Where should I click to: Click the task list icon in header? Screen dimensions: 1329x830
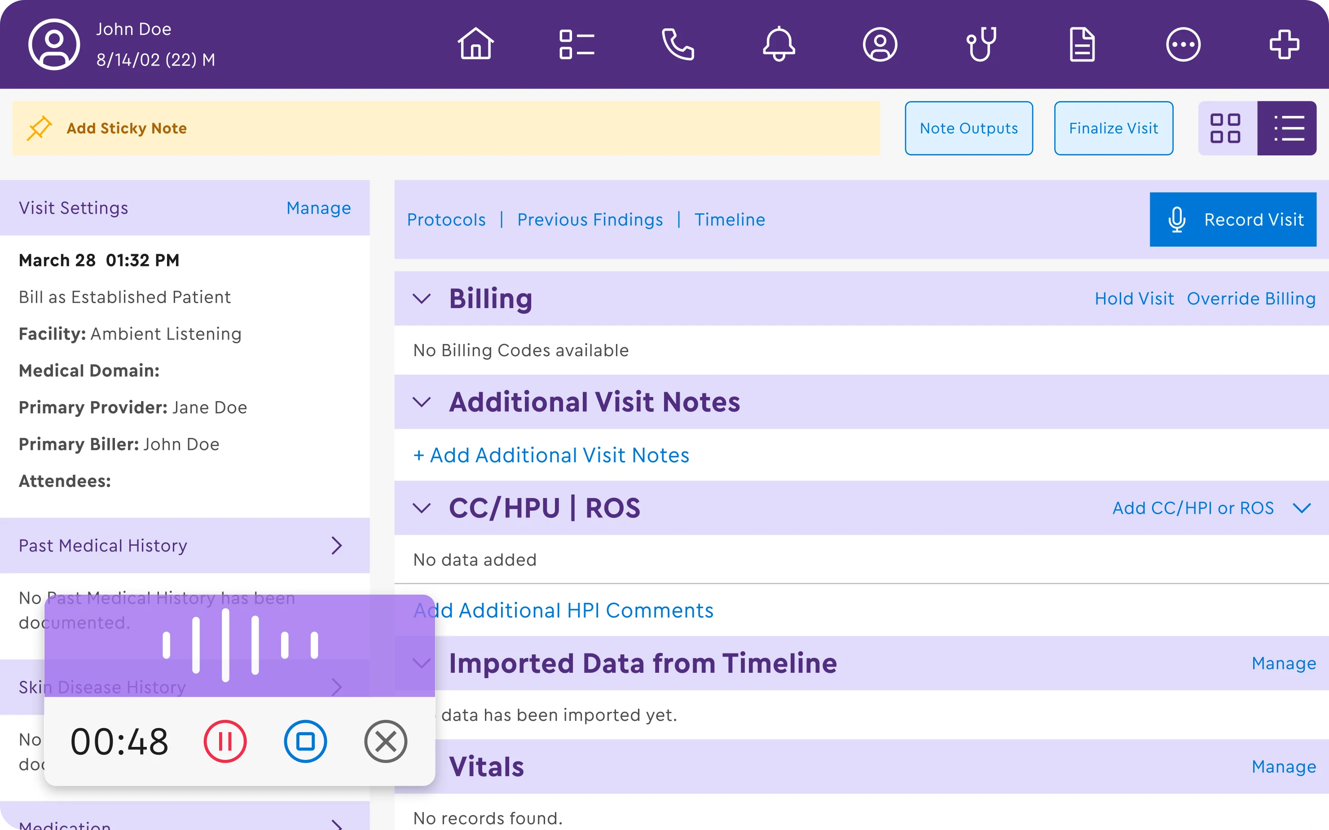pyautogui.click(x=576, y=44)
